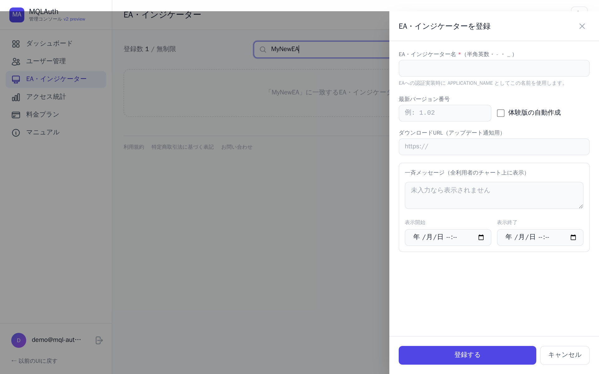Focus the EA・インジケーター名 input field
Viewport: 599px width, 374px height.
pos(494,68)
